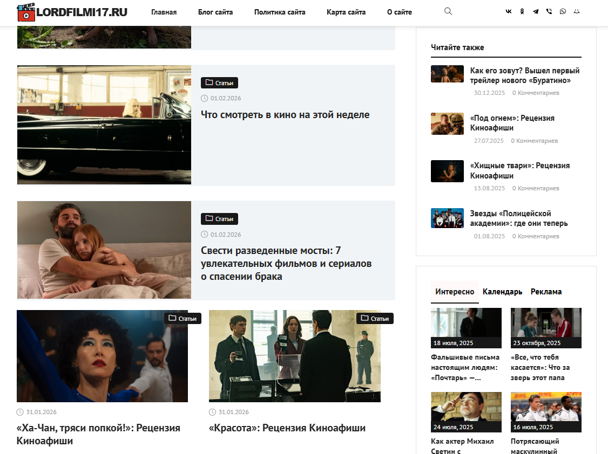This screenshot has width=608, height=454.
Task: Open 'Звезды «Полицейской академии»' link
Action: point(519,218)
